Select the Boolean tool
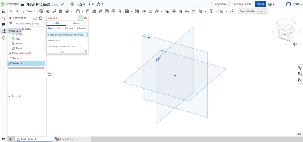The width and height of the screenshot is (303, 142). coord(144,11)
